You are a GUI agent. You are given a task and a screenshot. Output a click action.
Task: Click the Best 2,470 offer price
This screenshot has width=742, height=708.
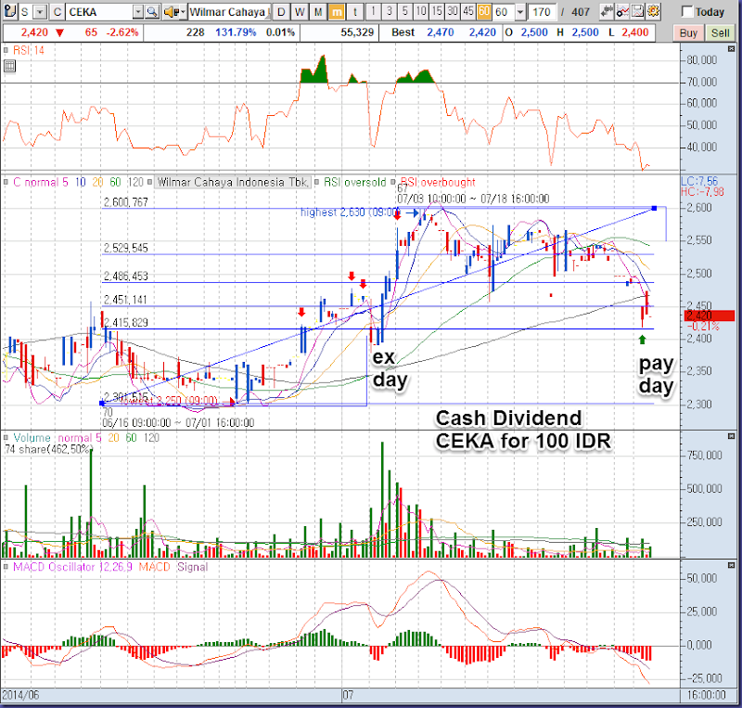(x=440, y=32)
